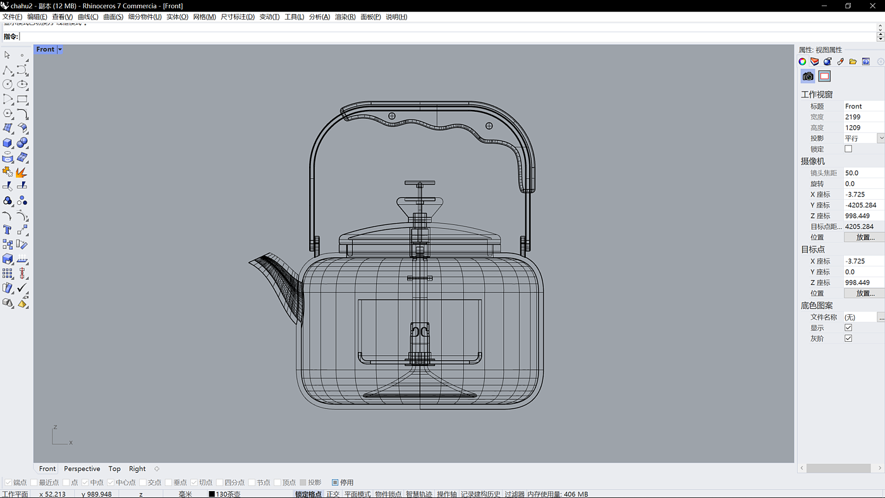Open the 曲面(S) menu
The height and width of the screenshot is (498, 885).
coord(113,17)
